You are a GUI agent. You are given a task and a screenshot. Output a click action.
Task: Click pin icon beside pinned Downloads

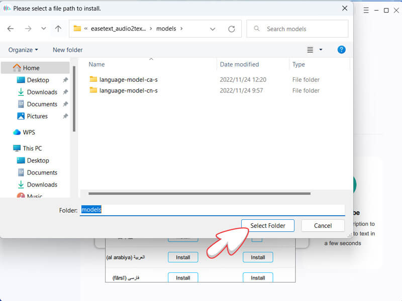tap(65, 92)
